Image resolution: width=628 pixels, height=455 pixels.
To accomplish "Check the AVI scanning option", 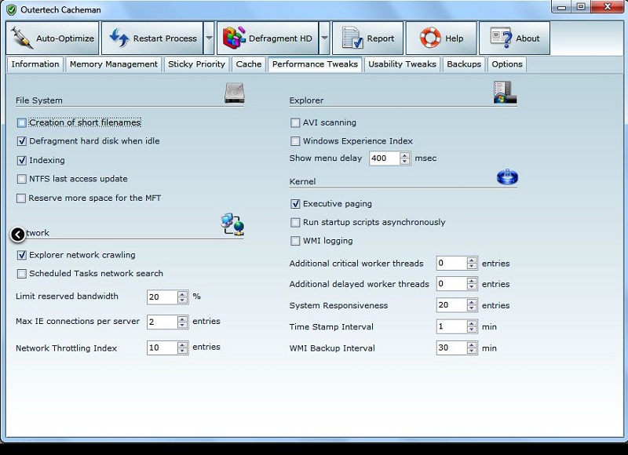I will coord(295,123).
